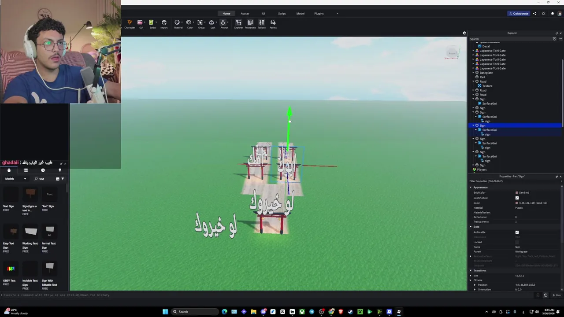The image size is (564, 317).
Task: Open the Toolbox creations lightbulb tab icon
Action: pyautogui.click(x=60, y=170)
